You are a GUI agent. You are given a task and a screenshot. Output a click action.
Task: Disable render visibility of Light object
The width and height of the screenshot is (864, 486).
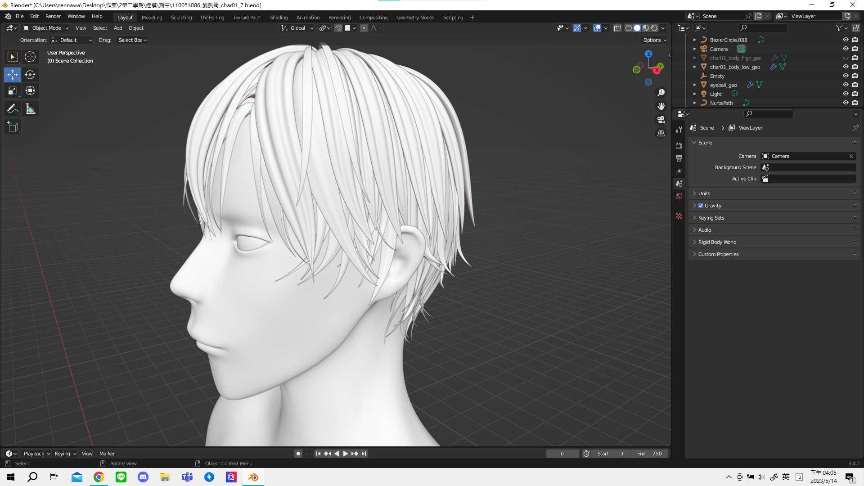click(855, 94)
